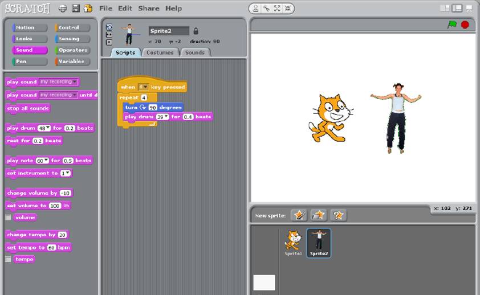480x295 pixels.
Task: Set rotation style to left-right flip
Action: pos(109,35)
